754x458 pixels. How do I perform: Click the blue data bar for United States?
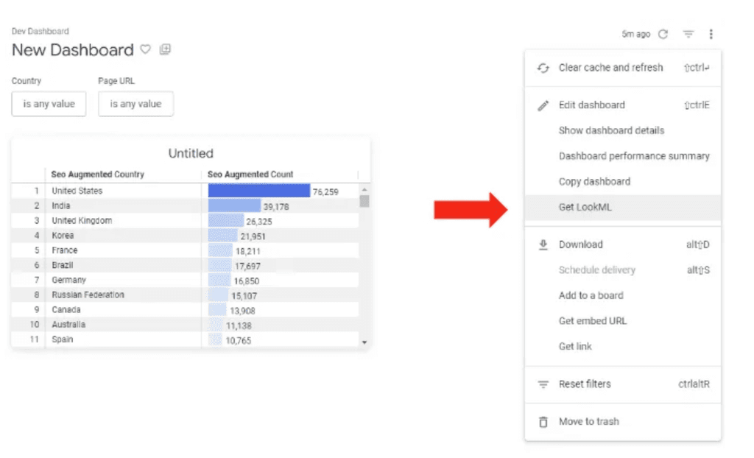pos(258,191)
